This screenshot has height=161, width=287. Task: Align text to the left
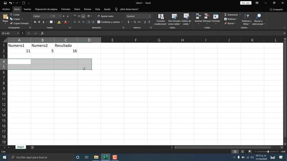click(x=75, y=22)
